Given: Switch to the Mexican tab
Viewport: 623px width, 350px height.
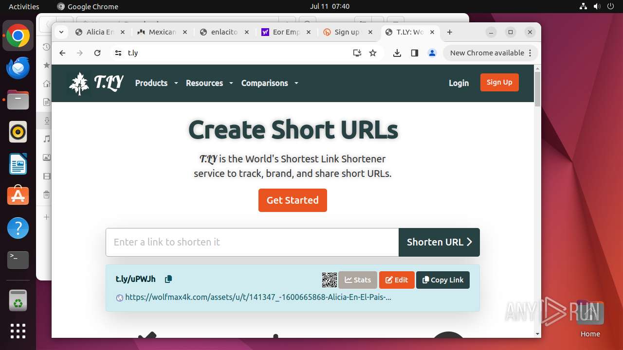Looking at the screenshot, I should point(163,32).
